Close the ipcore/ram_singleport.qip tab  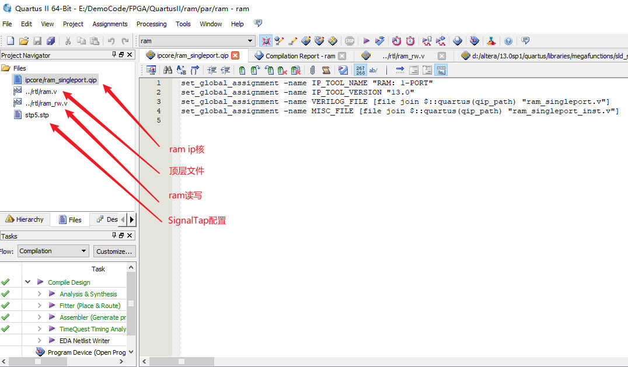[236, 55]
